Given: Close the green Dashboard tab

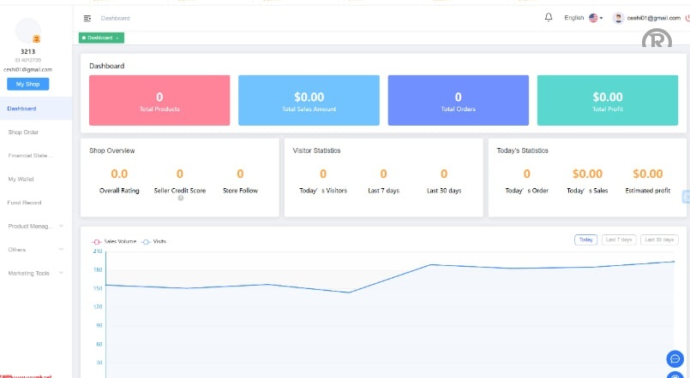Looking at the screenshot, I should click(x=117, y=38).
